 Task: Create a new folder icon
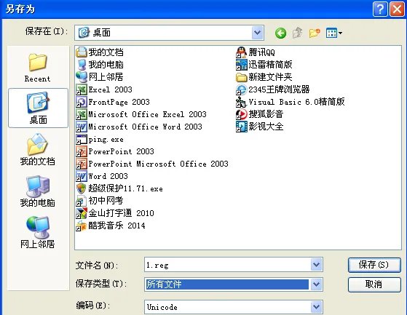tap(315, 33)
